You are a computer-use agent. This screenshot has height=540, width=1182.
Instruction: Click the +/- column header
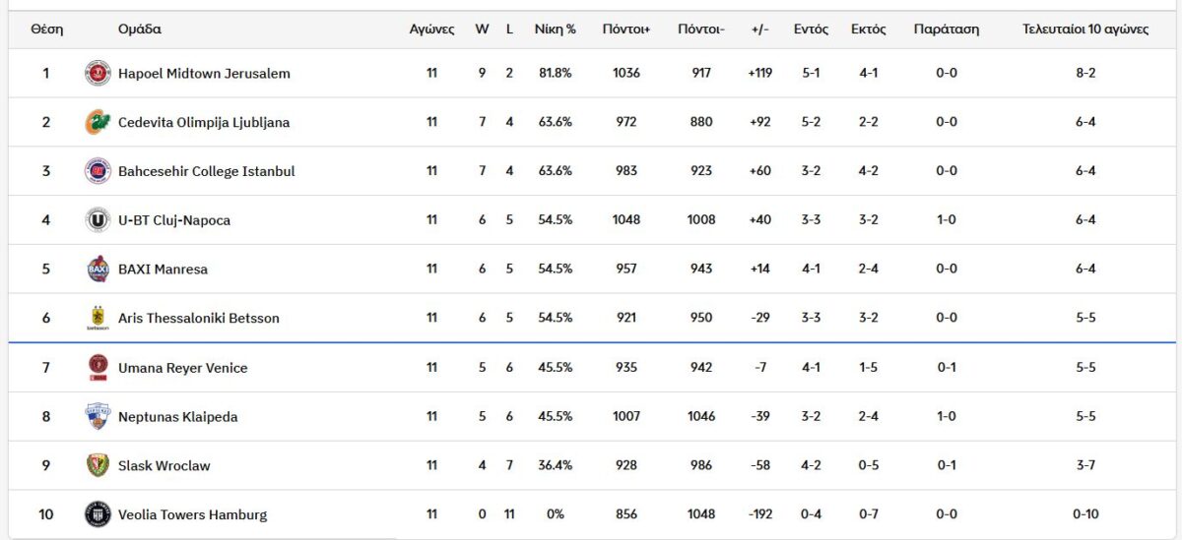pos(759,30)
